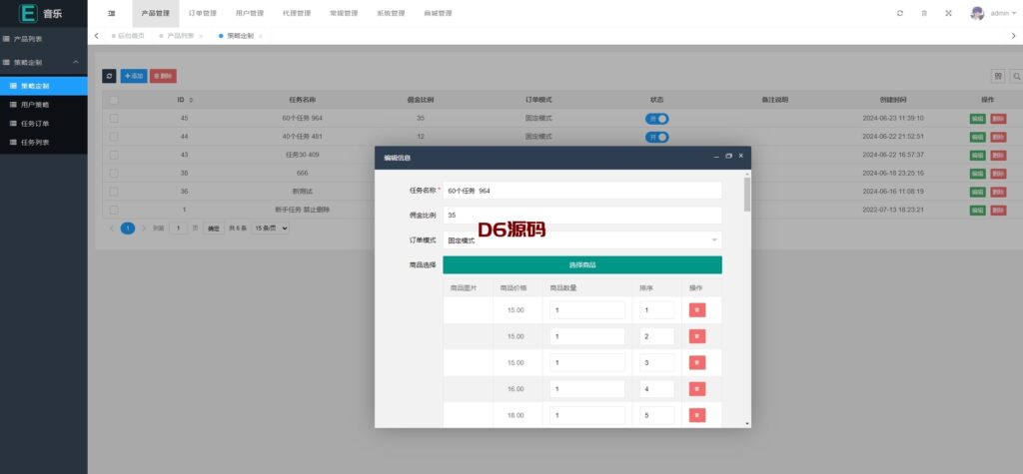Edit the row created 2024-06-23 11:39:10
Viewport: 1023px width, 474px height.
[977, 119]
